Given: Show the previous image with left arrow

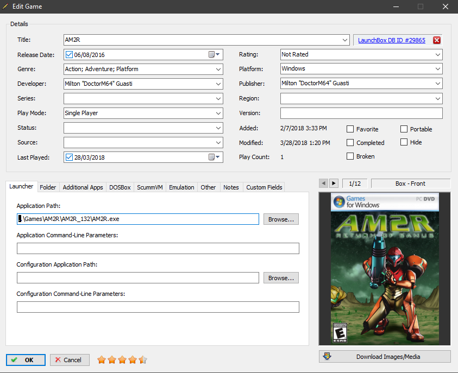Looking at the screenshot, I should pyautogui.click(x=323, y=184).
